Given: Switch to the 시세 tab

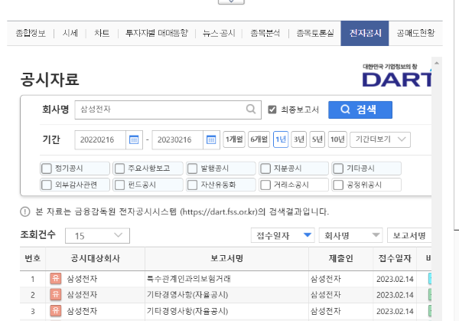Looking at the screenshot, I should click(70, 33).
